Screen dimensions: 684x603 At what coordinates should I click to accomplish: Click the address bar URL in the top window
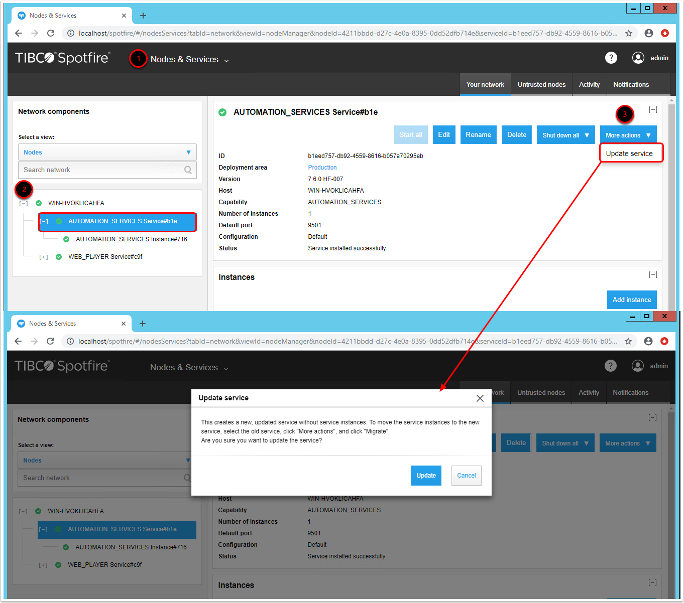(x=348, y=33)
